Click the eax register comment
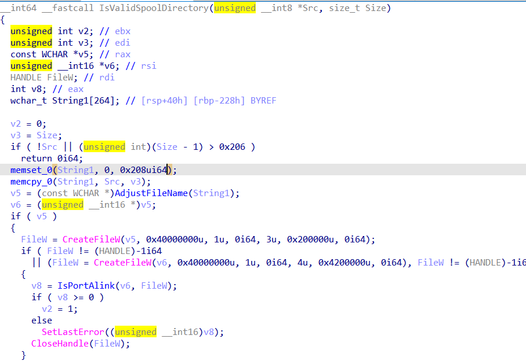 click(x=75, y=89)
